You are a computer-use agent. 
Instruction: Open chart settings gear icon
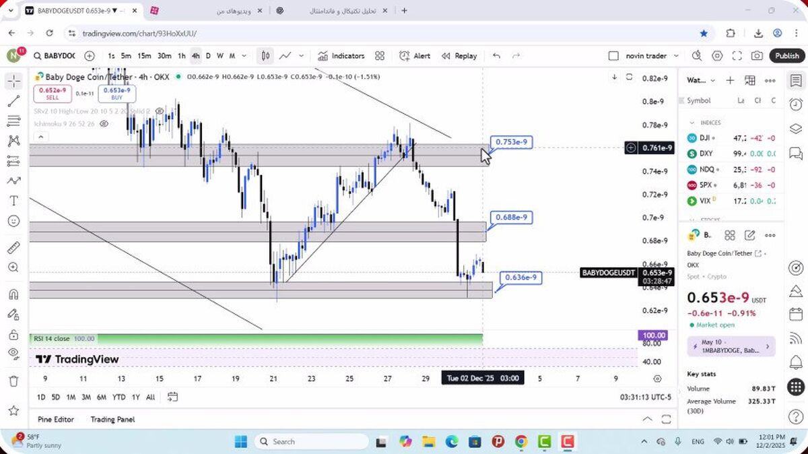pyautogui.click(x=717, y=56)
